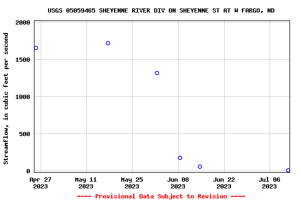Click the highest streamflow data point in mid-May
This screenshot has width=301, height=201.
click(108, 43)
